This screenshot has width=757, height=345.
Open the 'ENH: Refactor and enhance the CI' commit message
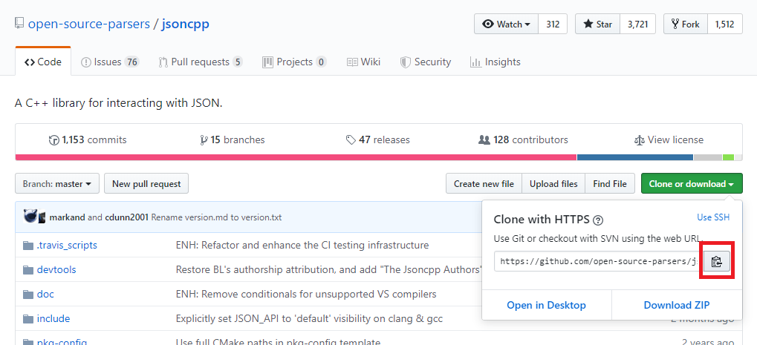(302, 246)
